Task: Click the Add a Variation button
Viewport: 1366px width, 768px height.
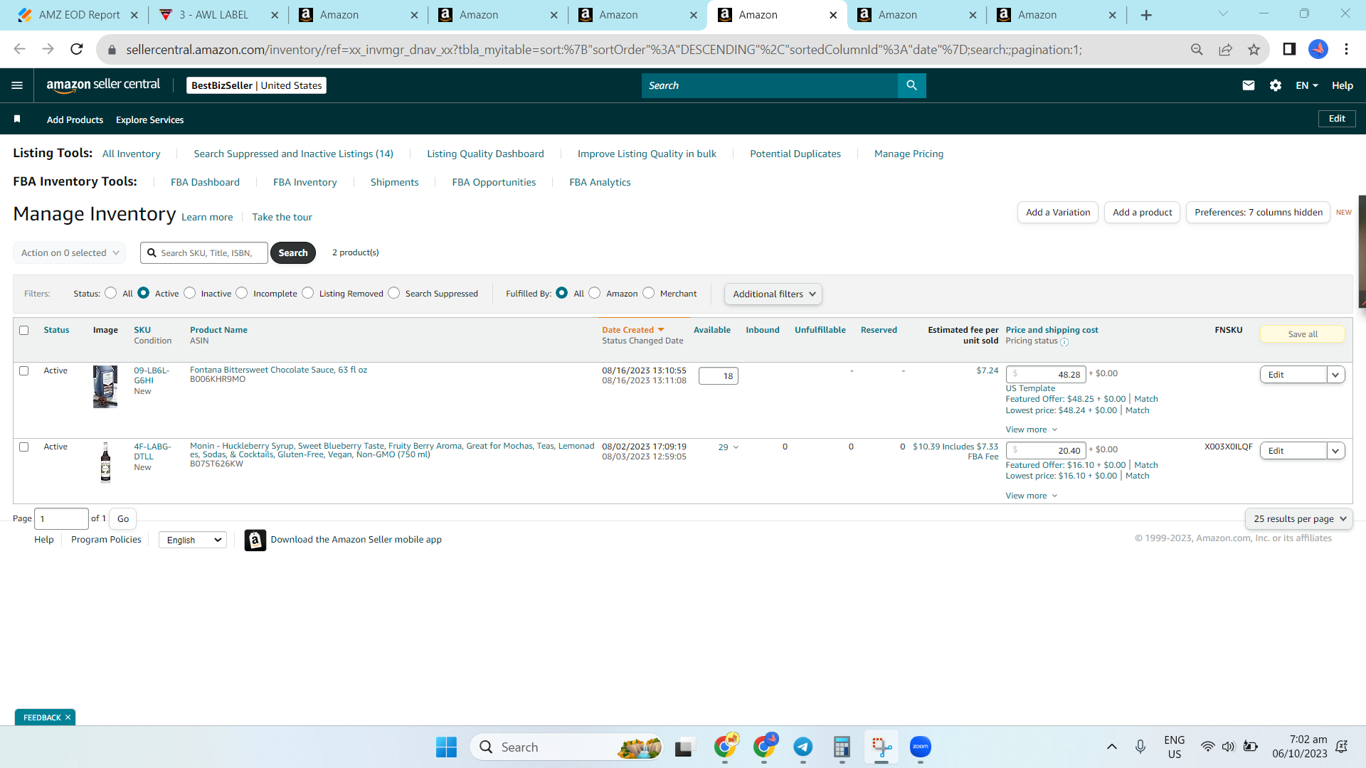Action: coord(1058,212)
